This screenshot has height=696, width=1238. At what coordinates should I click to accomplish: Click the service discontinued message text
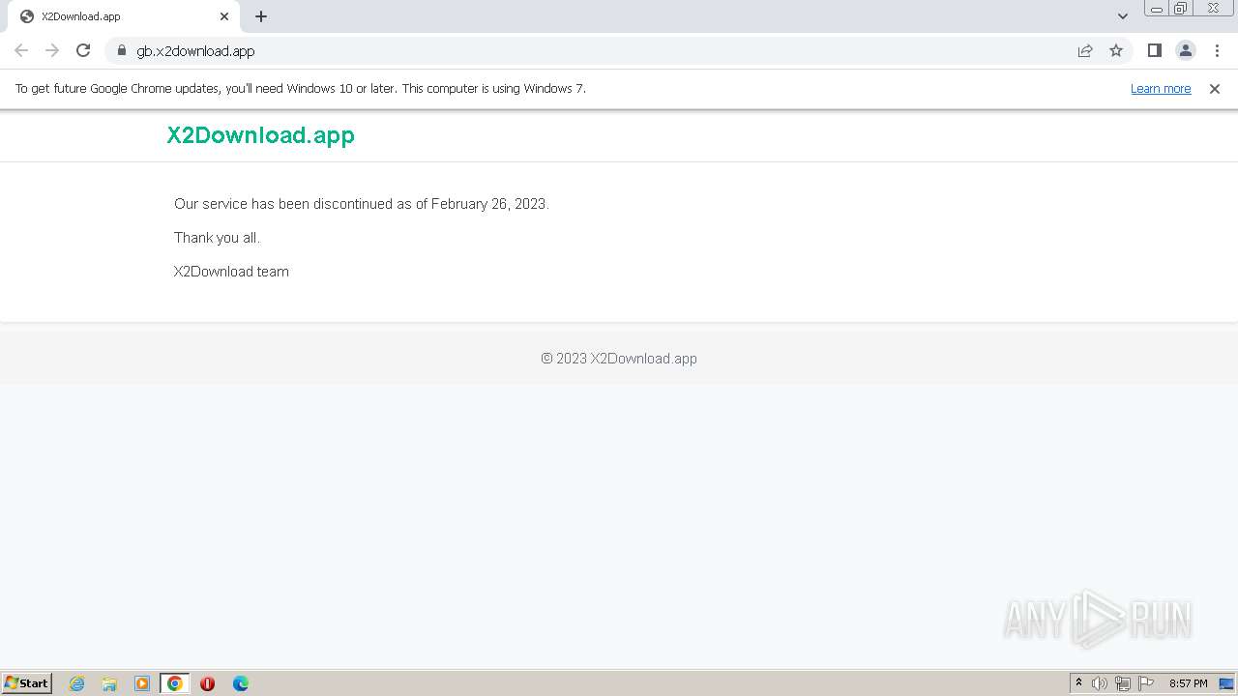[362, 204]
